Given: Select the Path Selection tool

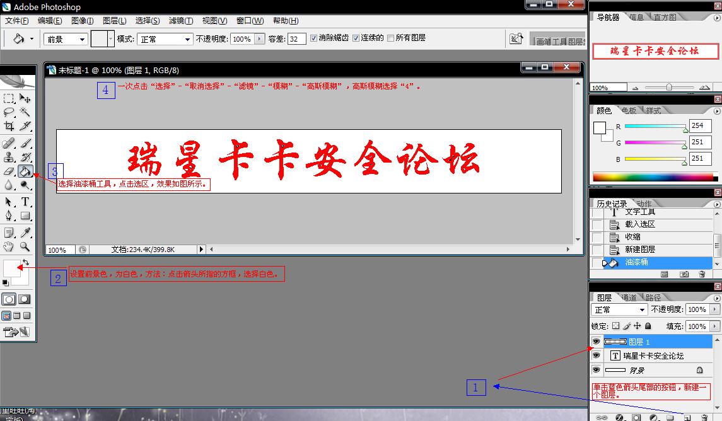Looking at the screenshot, I should point(9,202).
